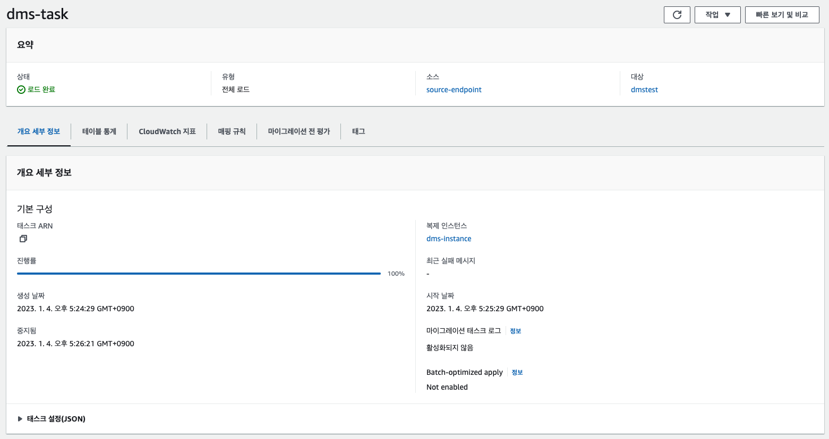Click the 전체 로드 type value
This screenshot has height=439, width=829.
236,90
